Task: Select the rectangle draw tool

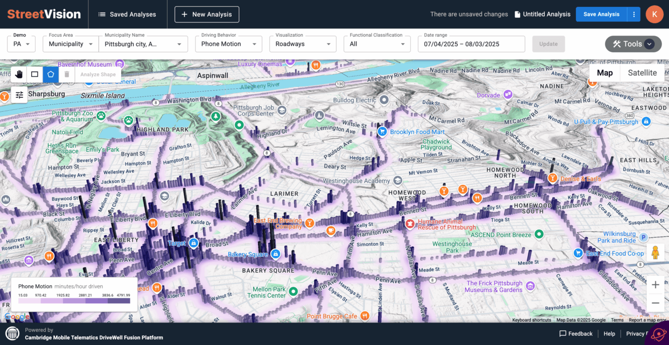Action: click(x=35, y=74)
